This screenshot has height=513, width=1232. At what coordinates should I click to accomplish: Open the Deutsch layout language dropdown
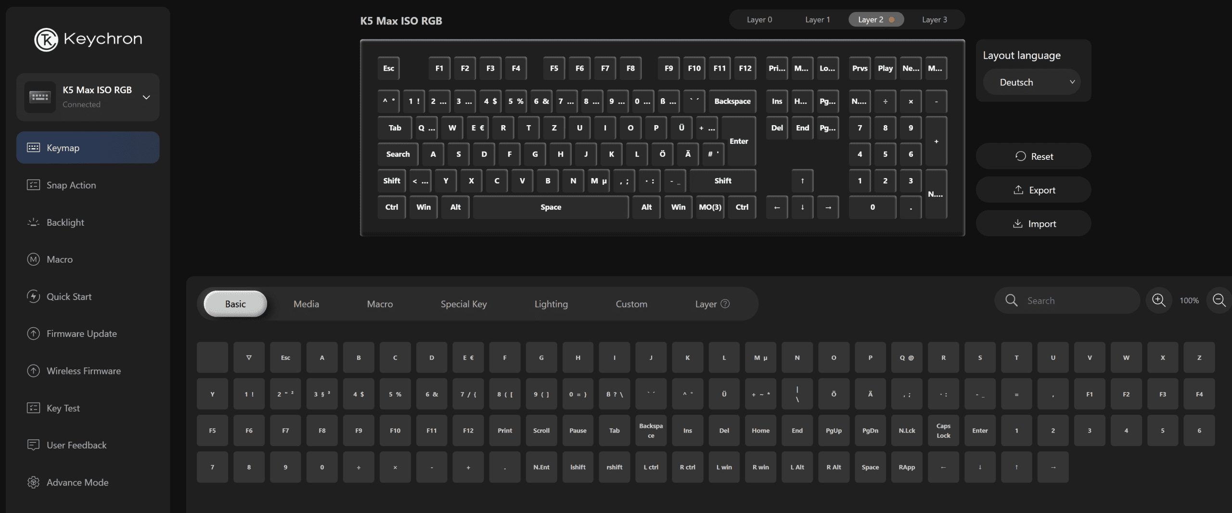(x=1033, y=82)
